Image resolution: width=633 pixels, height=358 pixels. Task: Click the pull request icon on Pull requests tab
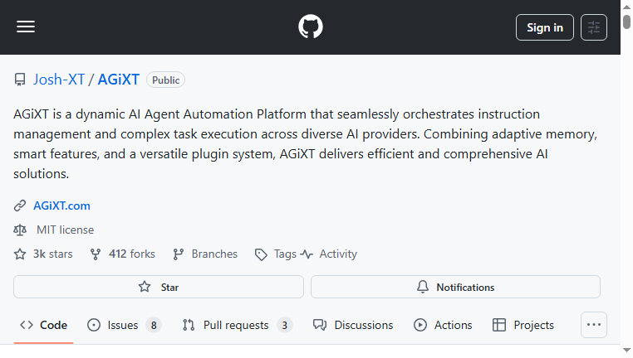(189, 325)
